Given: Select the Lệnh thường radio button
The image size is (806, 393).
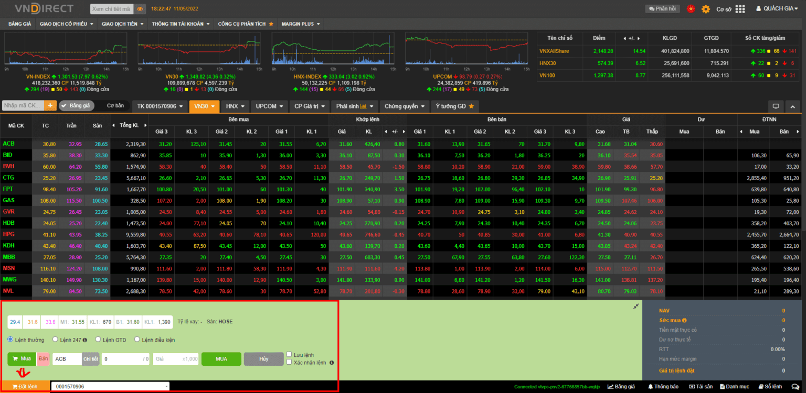Looking at the screenshot, I should pyautogui.click(x=10, y=340).
